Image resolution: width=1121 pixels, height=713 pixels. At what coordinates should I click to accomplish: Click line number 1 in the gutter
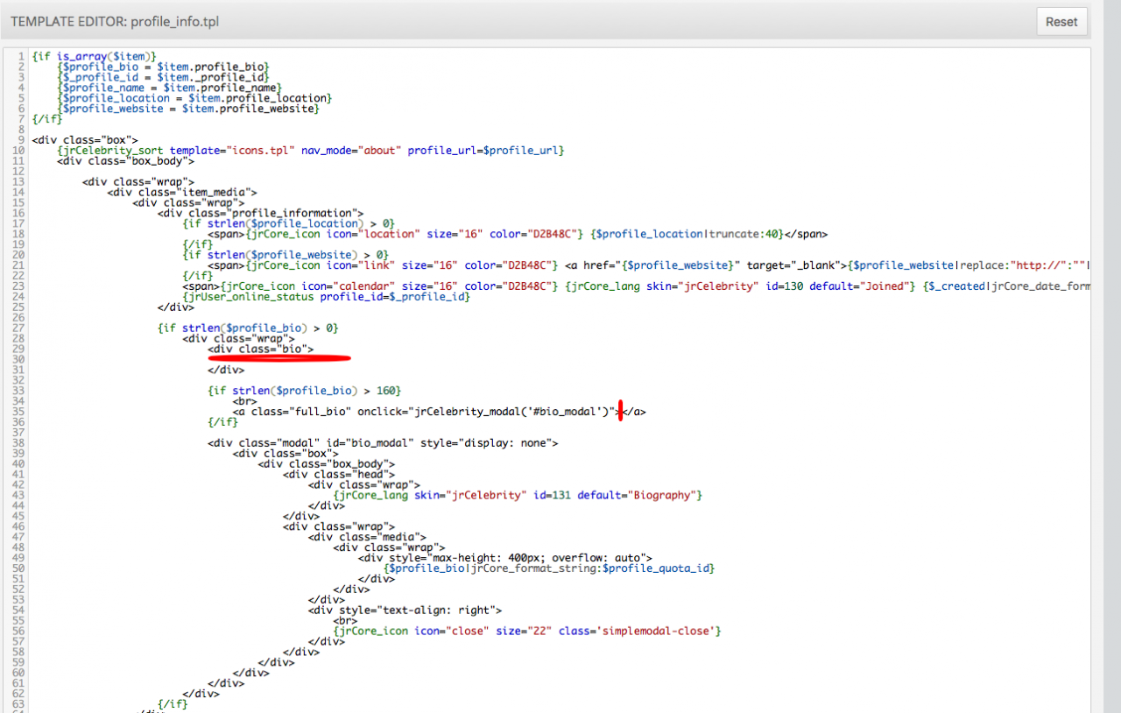21,56
